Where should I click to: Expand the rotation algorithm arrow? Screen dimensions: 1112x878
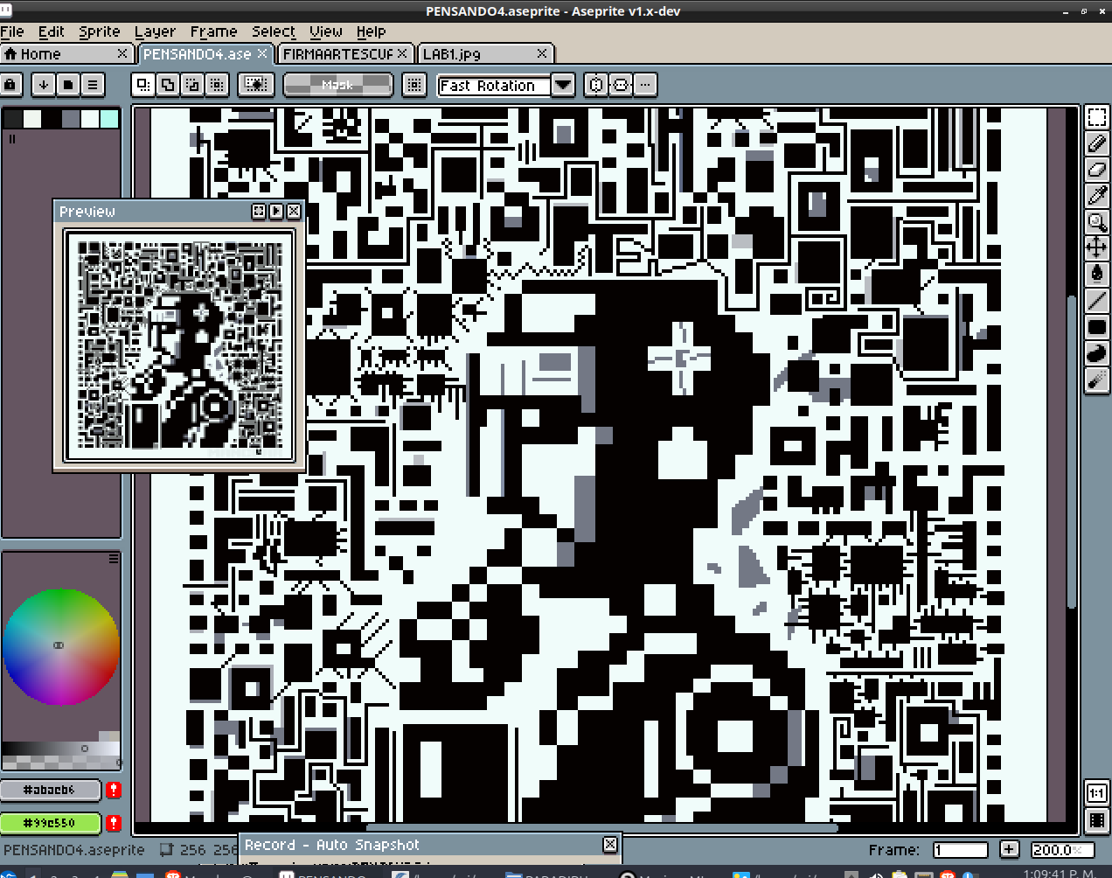pos(563,85)
